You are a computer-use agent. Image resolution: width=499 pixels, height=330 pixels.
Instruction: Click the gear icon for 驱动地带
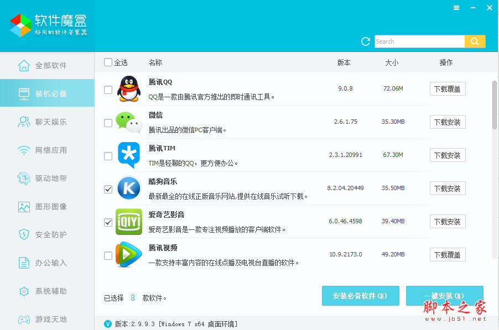24,179
